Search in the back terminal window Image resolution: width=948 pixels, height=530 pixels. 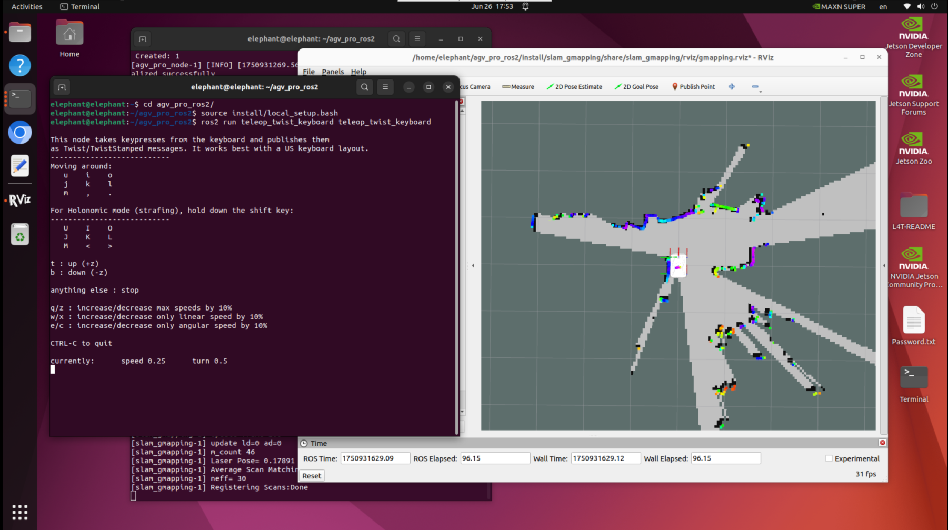(x=396, y=39)
